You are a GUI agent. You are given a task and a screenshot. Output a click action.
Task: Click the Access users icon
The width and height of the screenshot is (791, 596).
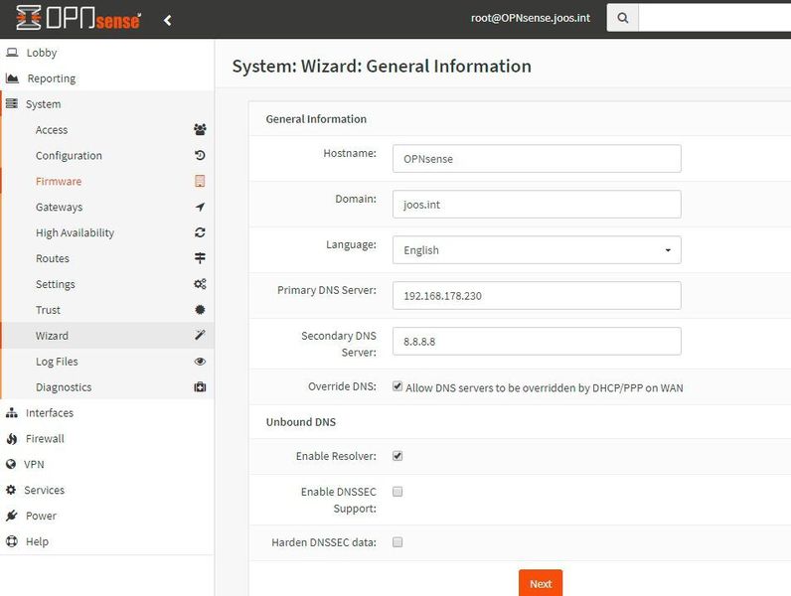tap(200, 130)
